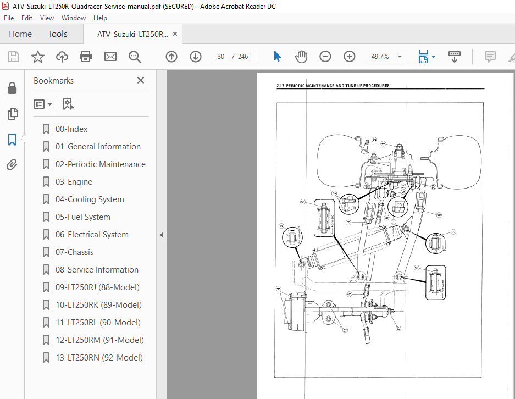
Task: Switch to the Tools tab
Action: (58, 34)
